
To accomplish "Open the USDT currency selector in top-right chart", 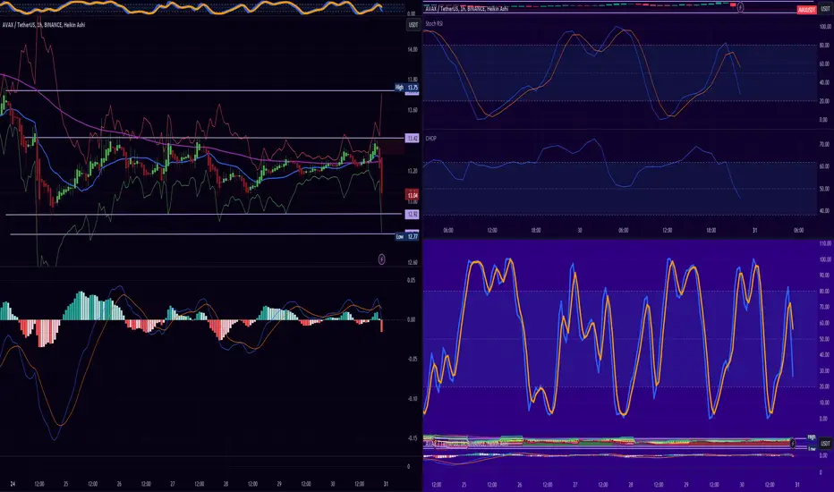I will (825, 9).
